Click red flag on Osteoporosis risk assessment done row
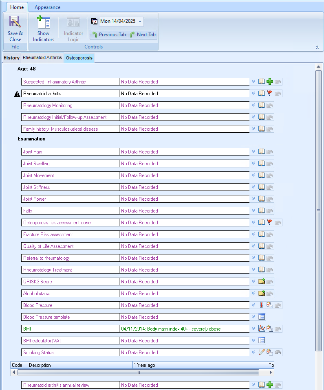The width and height of the screenshot is (324, 390). (270, 222)
